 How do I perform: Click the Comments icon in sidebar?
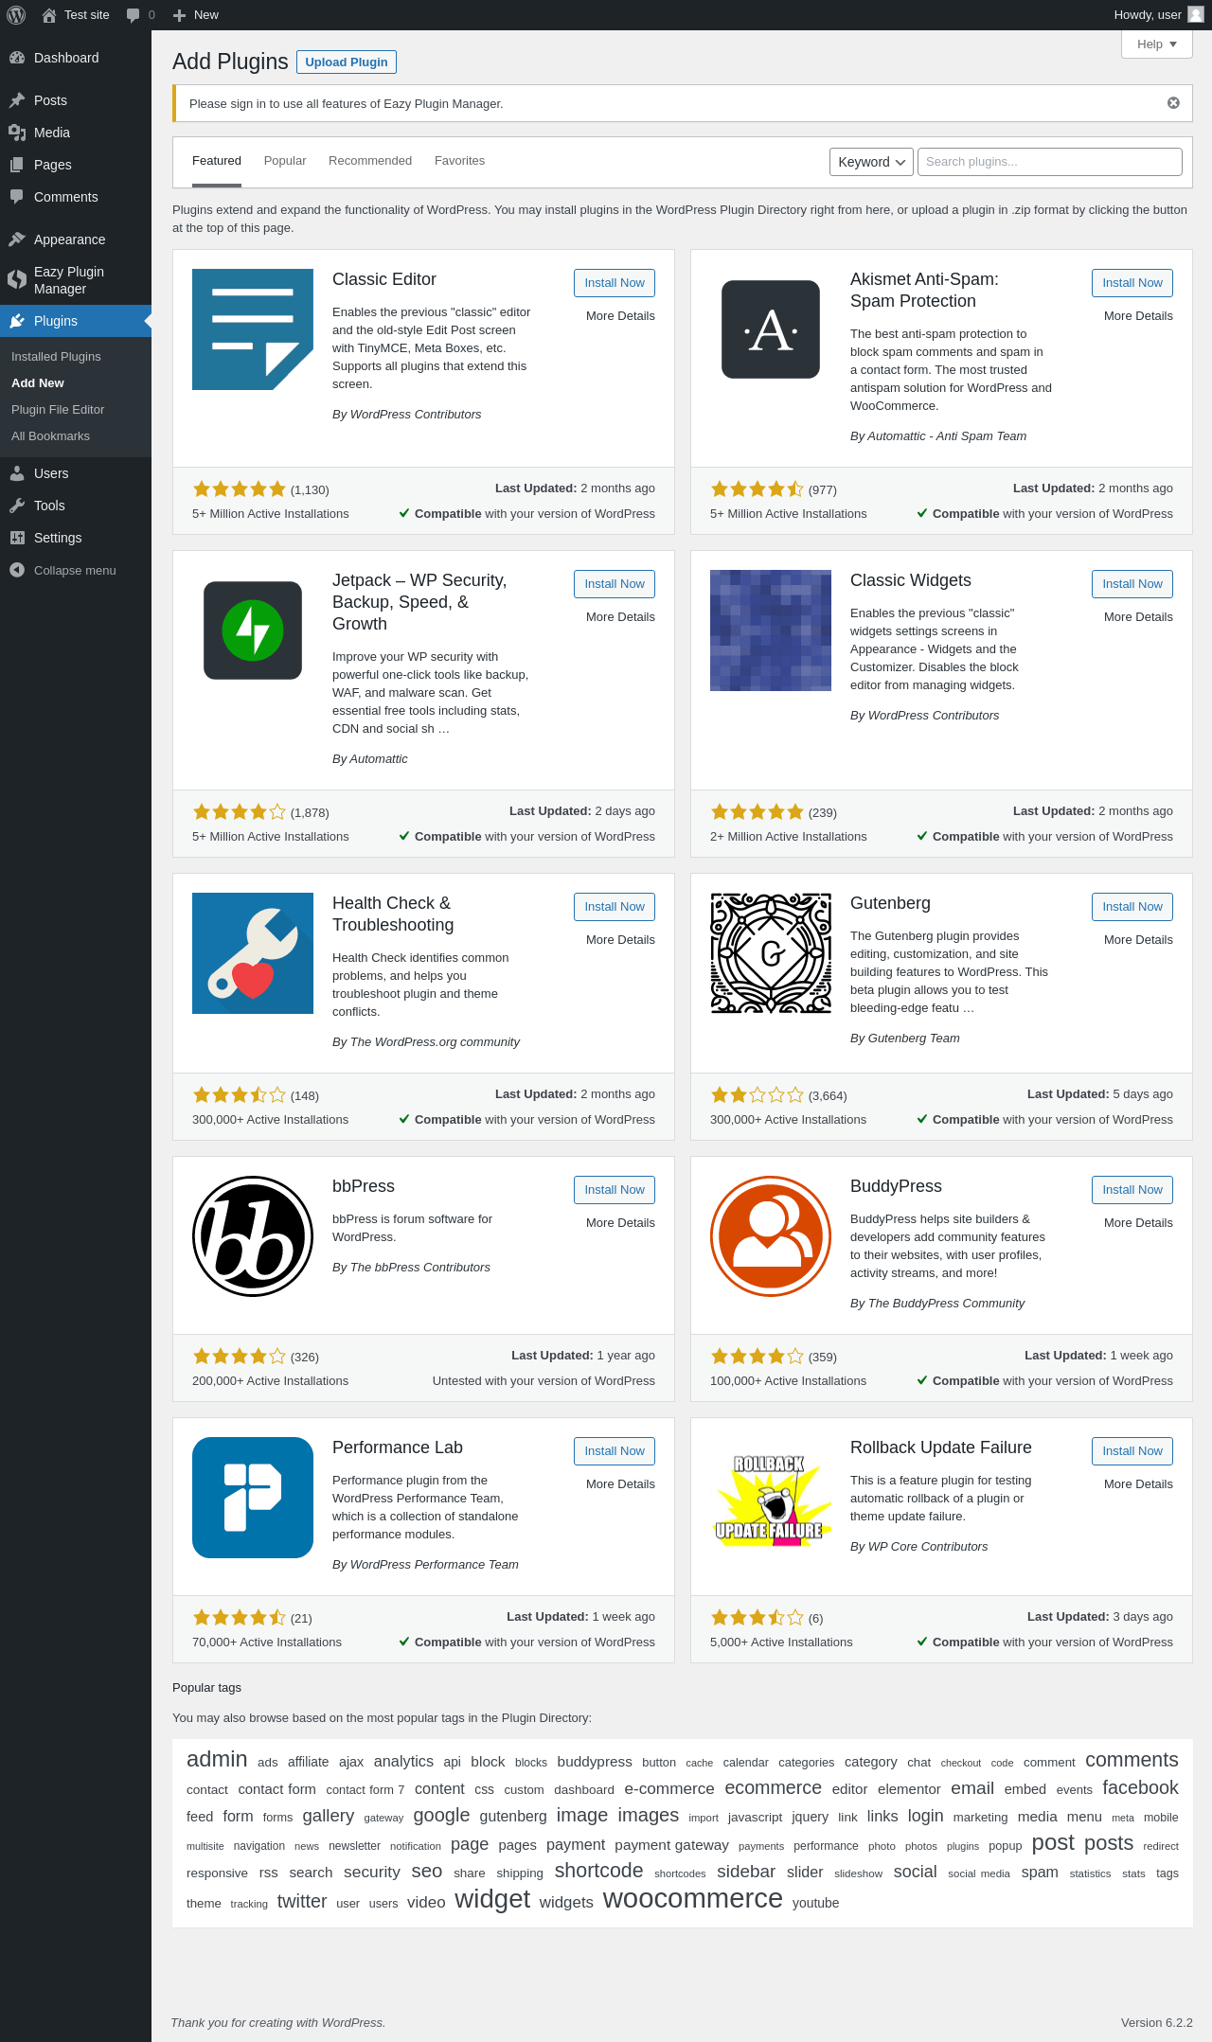[x=17, y=197]
